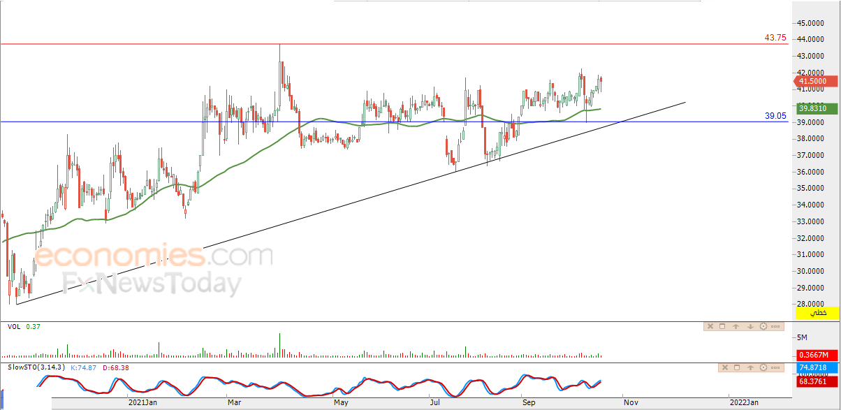
Task: Click the 39.05 support level label
Action: pos(775,116)
